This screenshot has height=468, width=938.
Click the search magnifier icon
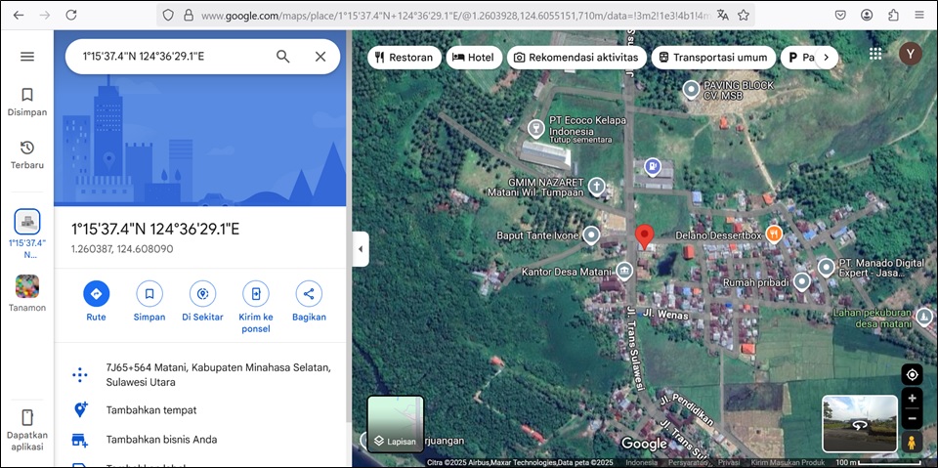[283, 57]
